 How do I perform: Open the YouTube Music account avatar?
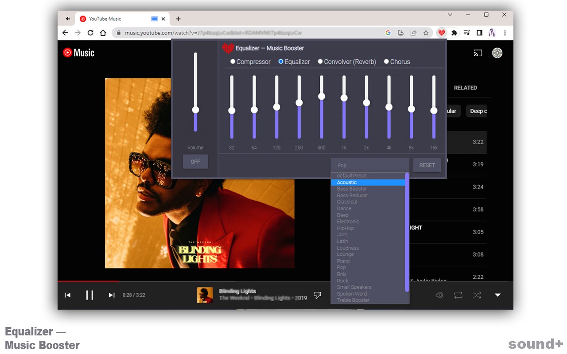[x=497, y=53]
